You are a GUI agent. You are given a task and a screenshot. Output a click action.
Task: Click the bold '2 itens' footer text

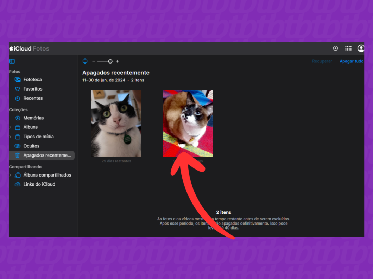223,212
